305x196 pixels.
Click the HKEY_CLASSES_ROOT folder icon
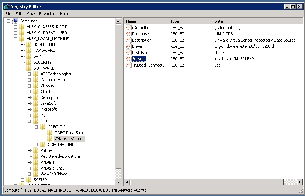[22, 27]
